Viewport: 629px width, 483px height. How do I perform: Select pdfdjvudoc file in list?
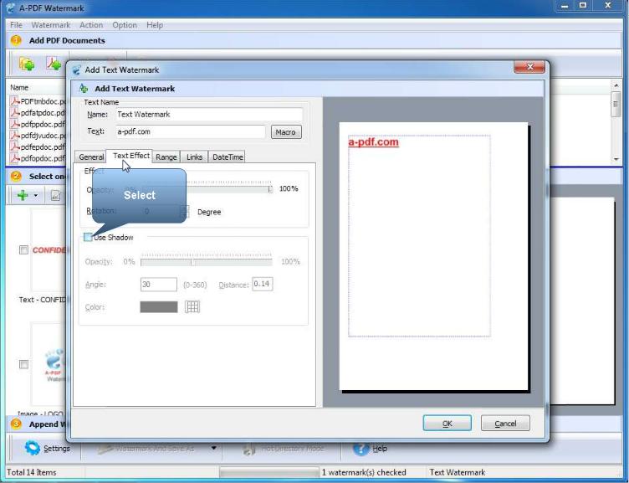pos(43,136)
